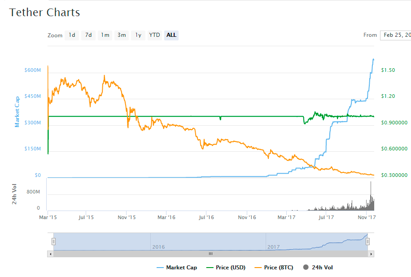
Task: Click the Mar '15 x-axis label
Action: click(x=48, y=217)
